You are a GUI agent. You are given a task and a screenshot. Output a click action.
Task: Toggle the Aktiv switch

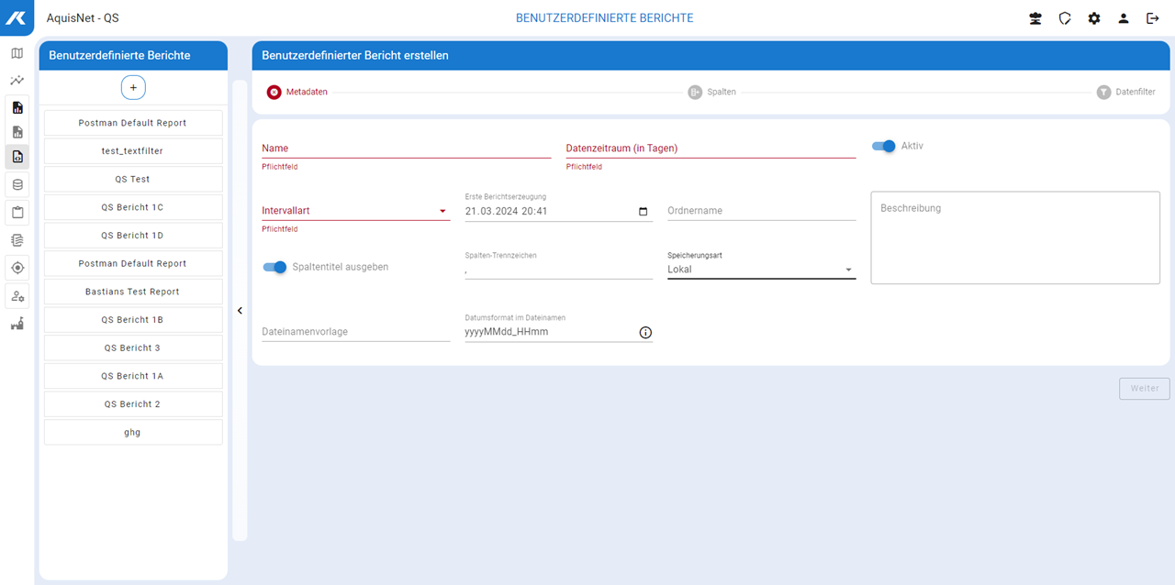coord(883,146)
